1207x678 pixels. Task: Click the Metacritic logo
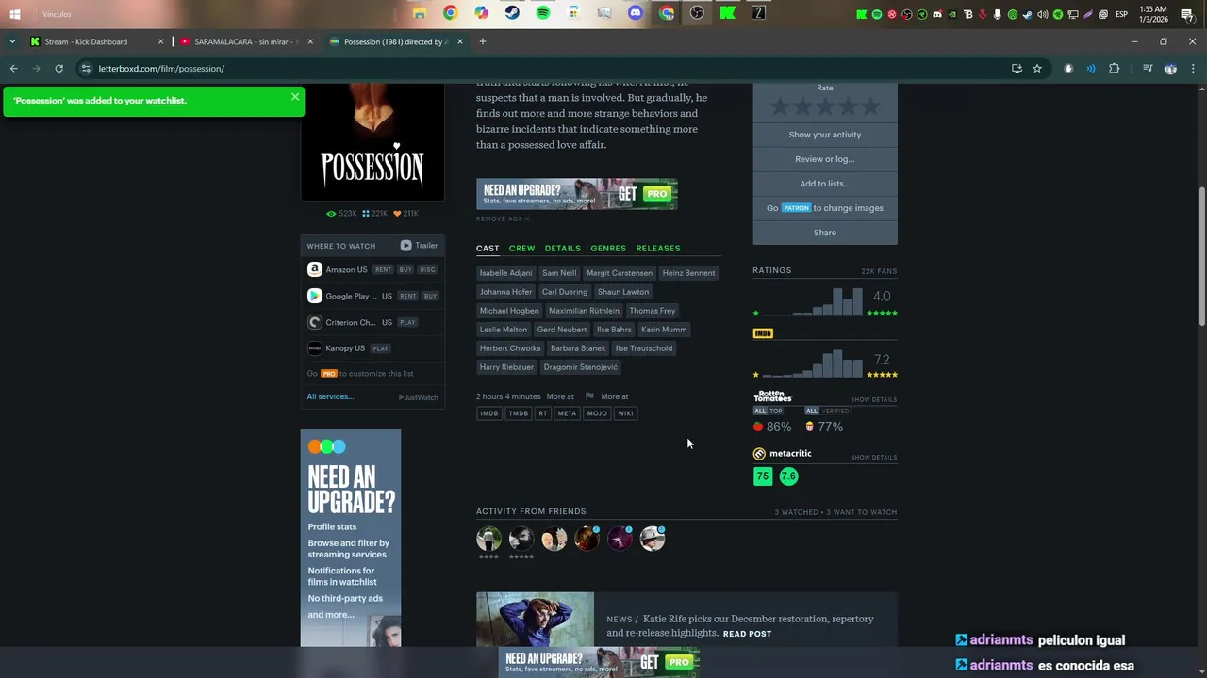click(x=782, y=454)
